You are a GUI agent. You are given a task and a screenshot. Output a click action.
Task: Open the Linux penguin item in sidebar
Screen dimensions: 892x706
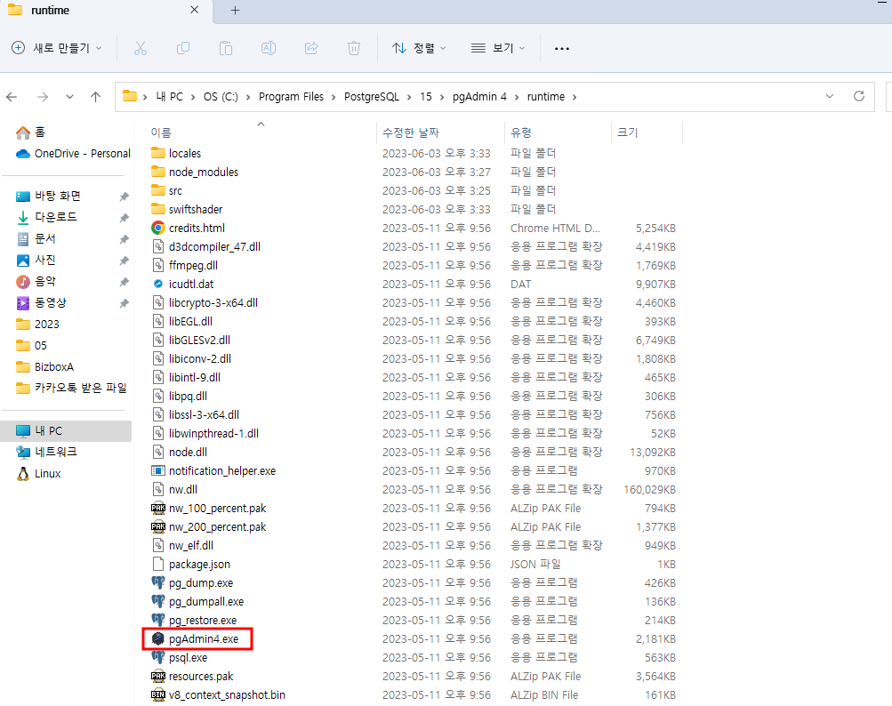[x=40, y=473]
